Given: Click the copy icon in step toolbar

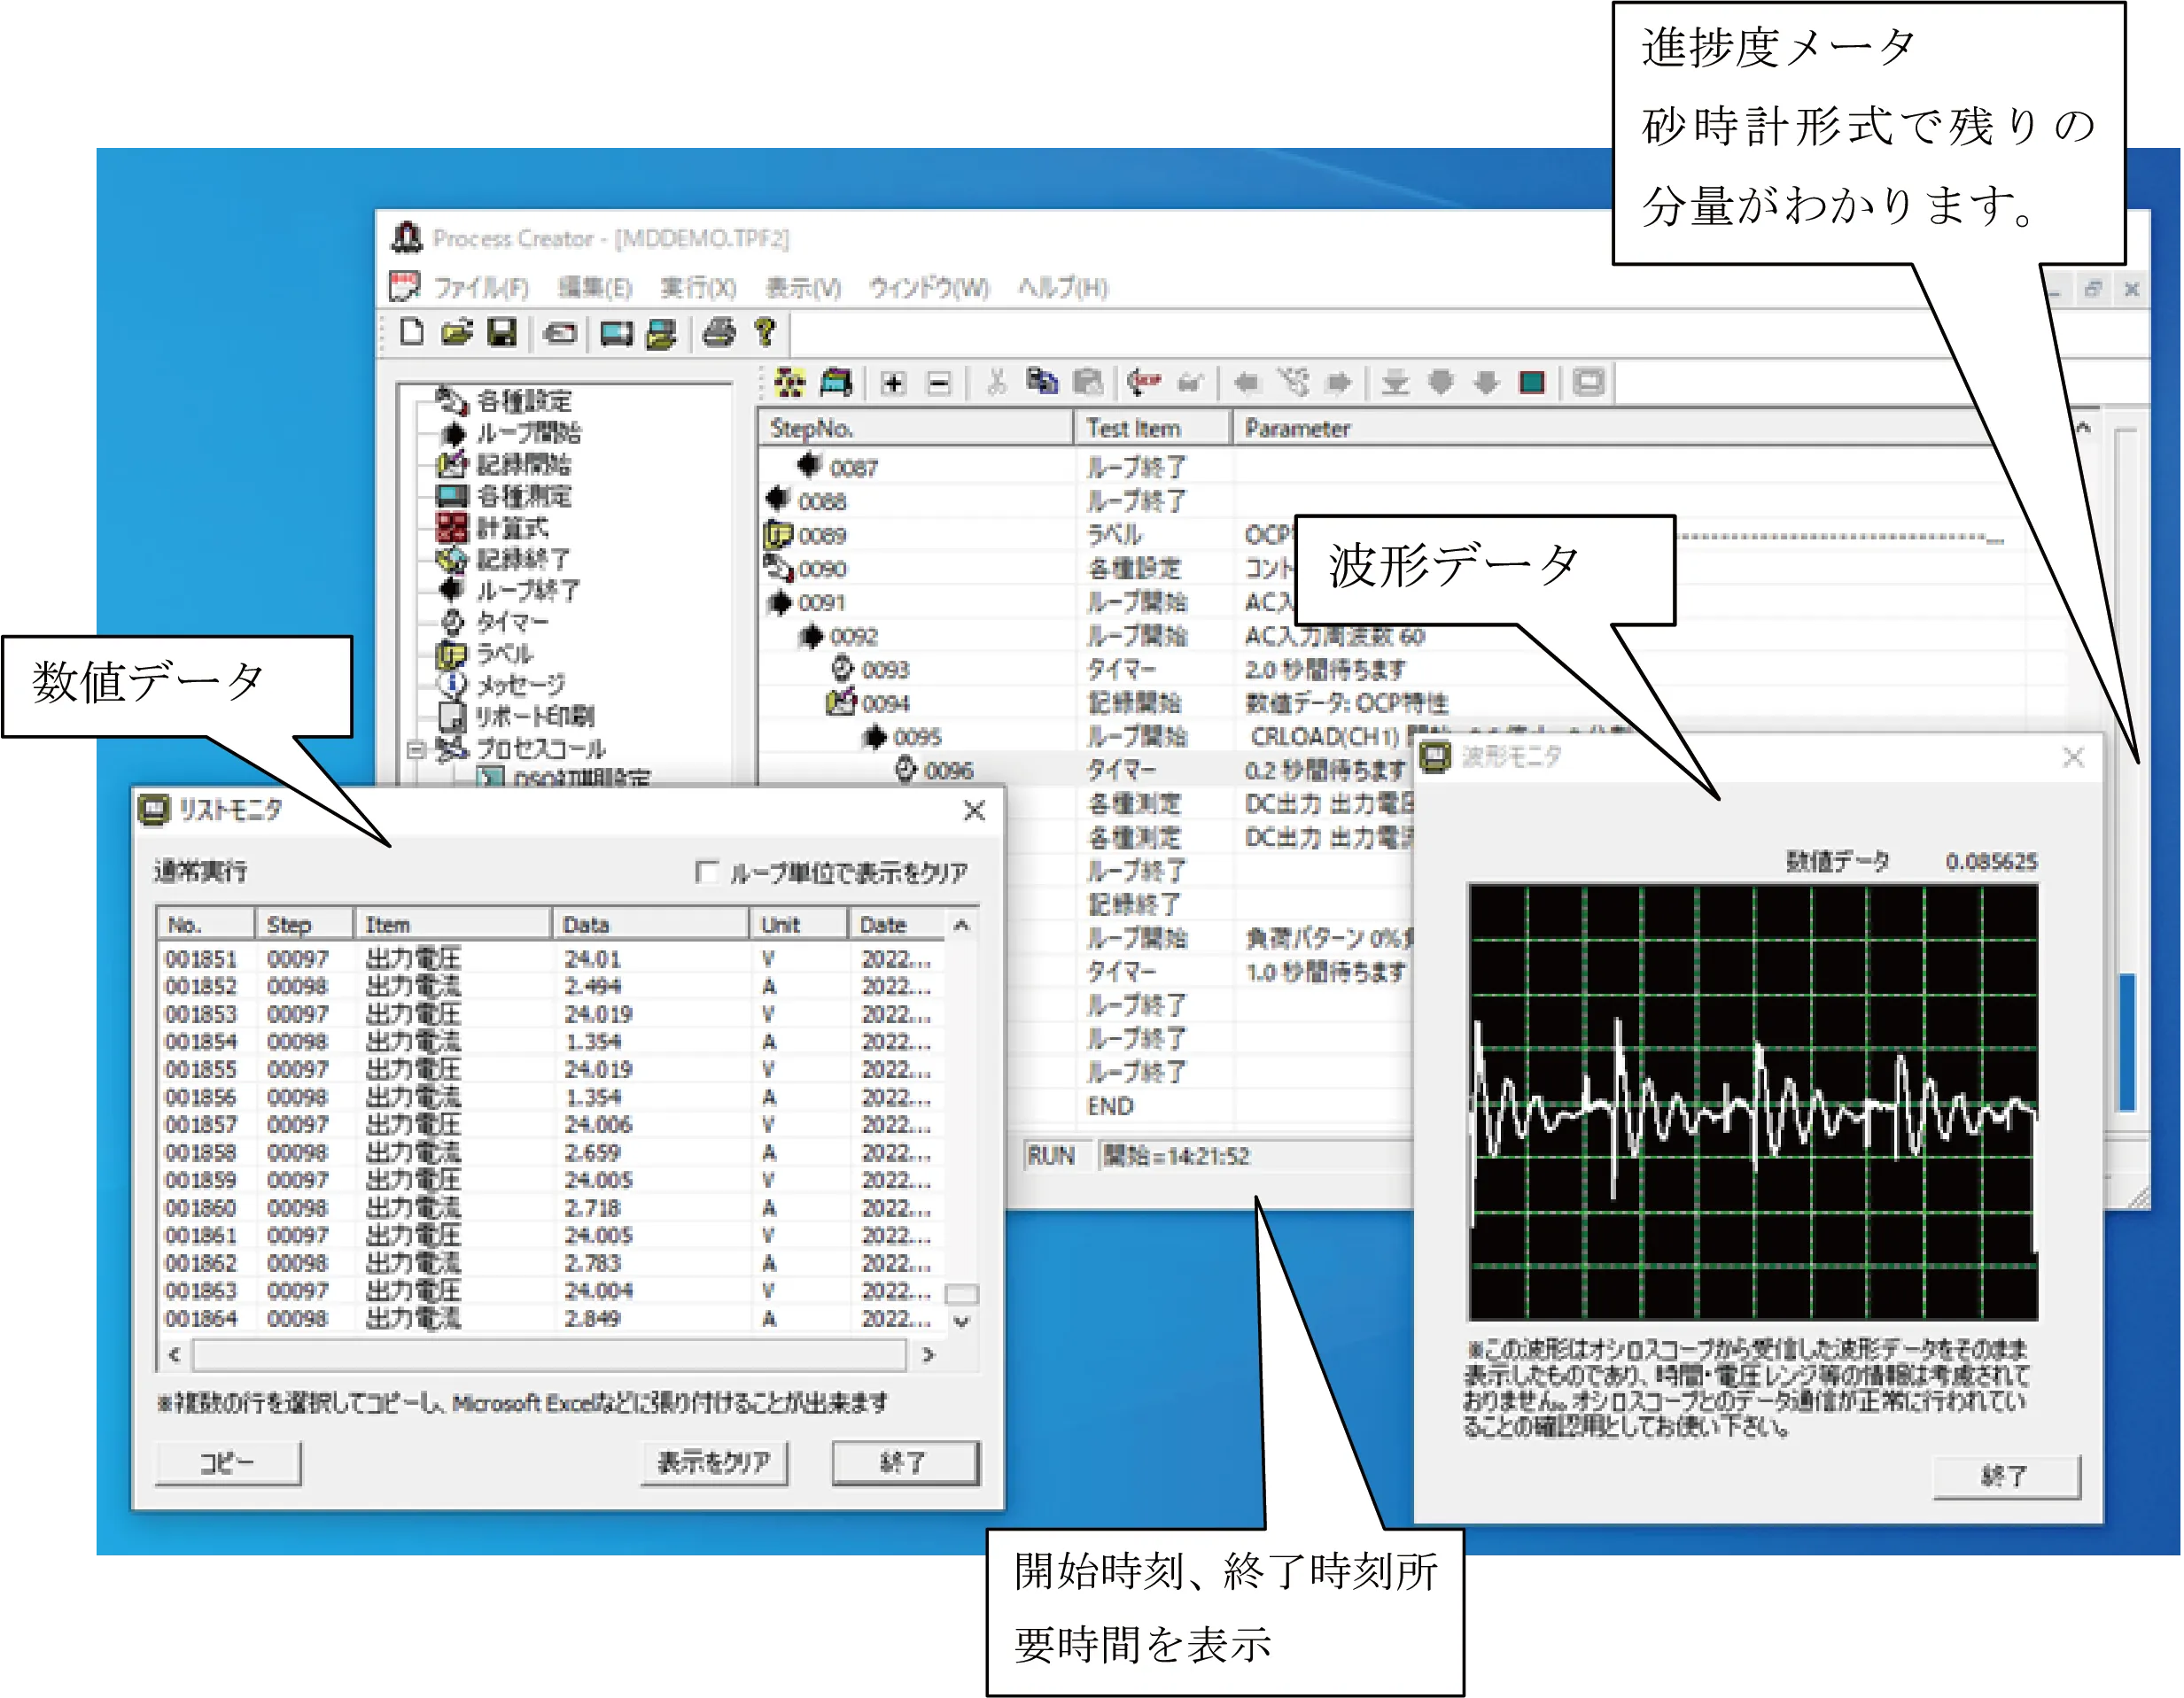Looking at the screenshot, I should coord(1042,383).
